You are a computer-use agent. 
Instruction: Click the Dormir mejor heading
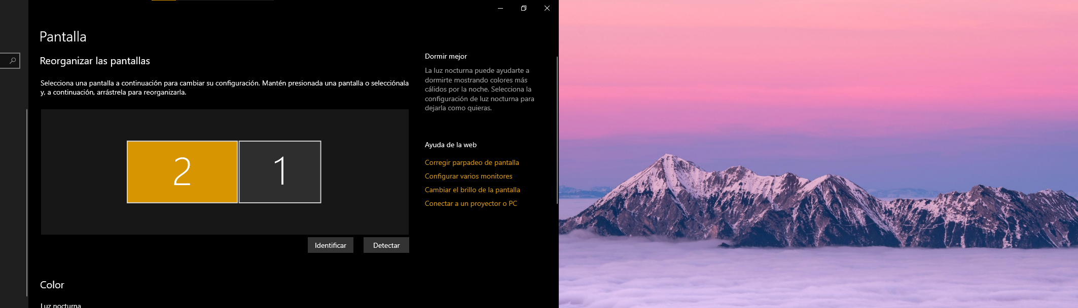tap(446, 56)
